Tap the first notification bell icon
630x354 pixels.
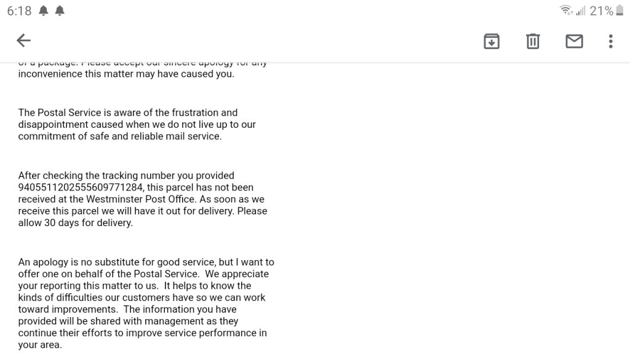pos(44,10)
